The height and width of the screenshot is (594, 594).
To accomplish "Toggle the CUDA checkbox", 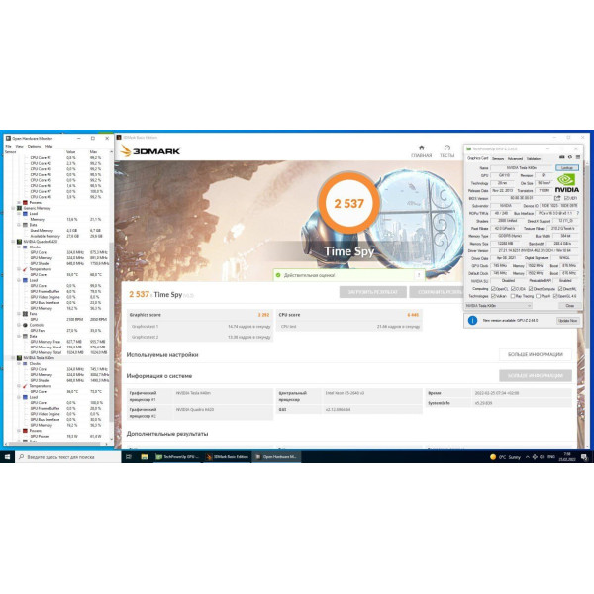I will pos(513,289).
